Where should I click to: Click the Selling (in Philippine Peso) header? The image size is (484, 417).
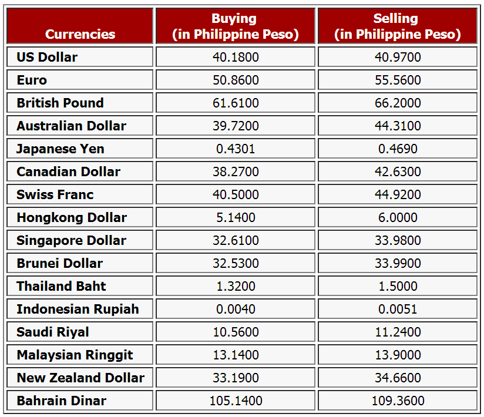pyautogui.click(x=398, y=26)
